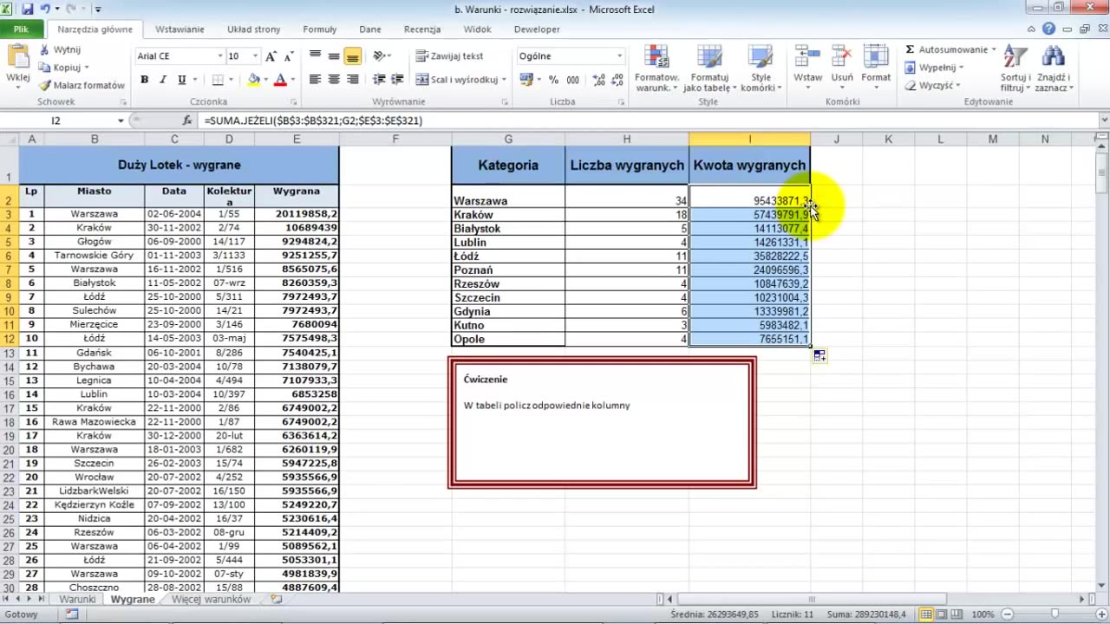Align text to middle of cell
This screenshot has width=1110, height=624.
tap(334, 56)
